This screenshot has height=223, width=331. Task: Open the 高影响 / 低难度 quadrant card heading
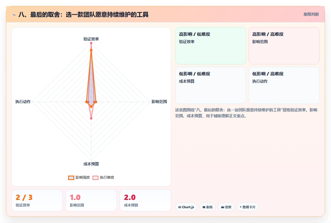pos(195,34)
